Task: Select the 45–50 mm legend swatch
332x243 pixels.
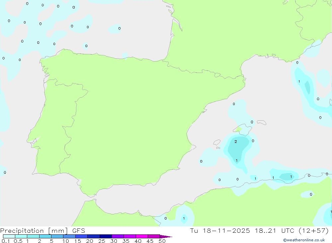Action: (x=154, y=236)
